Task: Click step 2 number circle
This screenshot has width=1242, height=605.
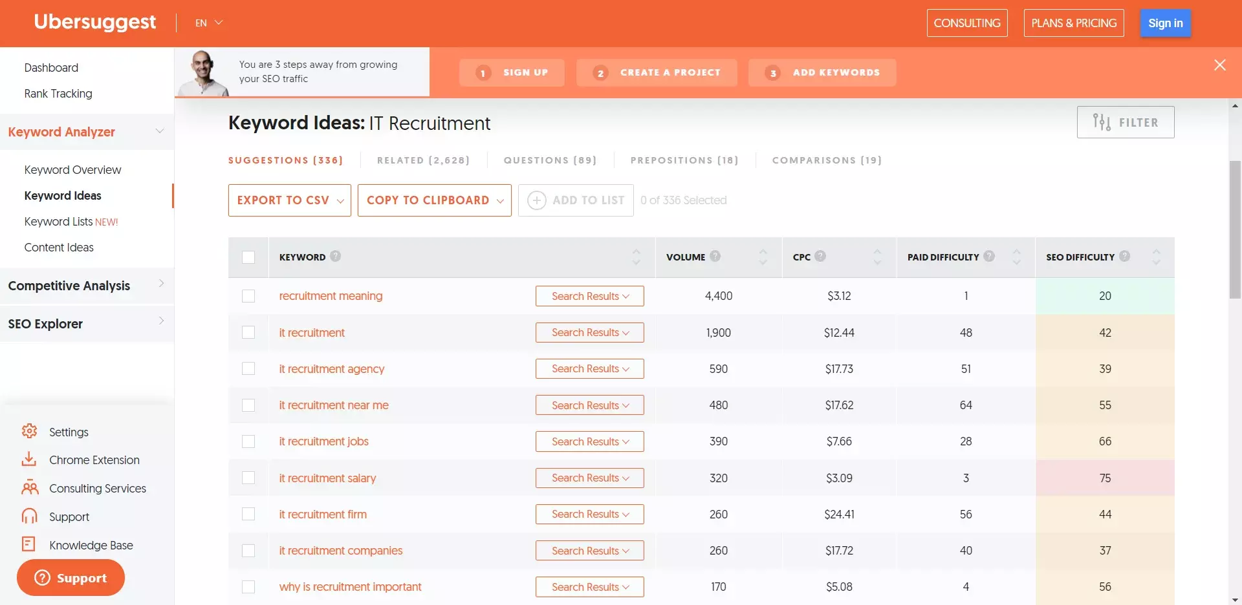Action: (x=600, y=73)
